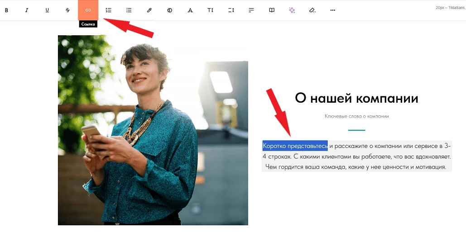466x237 pixels.
Task: Apply strikethrough to selected text
Action: pyautogui.click(x=67, y=10)
